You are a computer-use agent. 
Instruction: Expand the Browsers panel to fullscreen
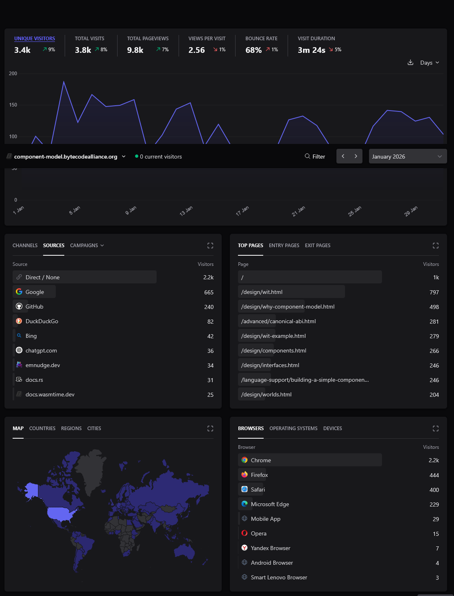pyautogui.click(x=436, y=429)
